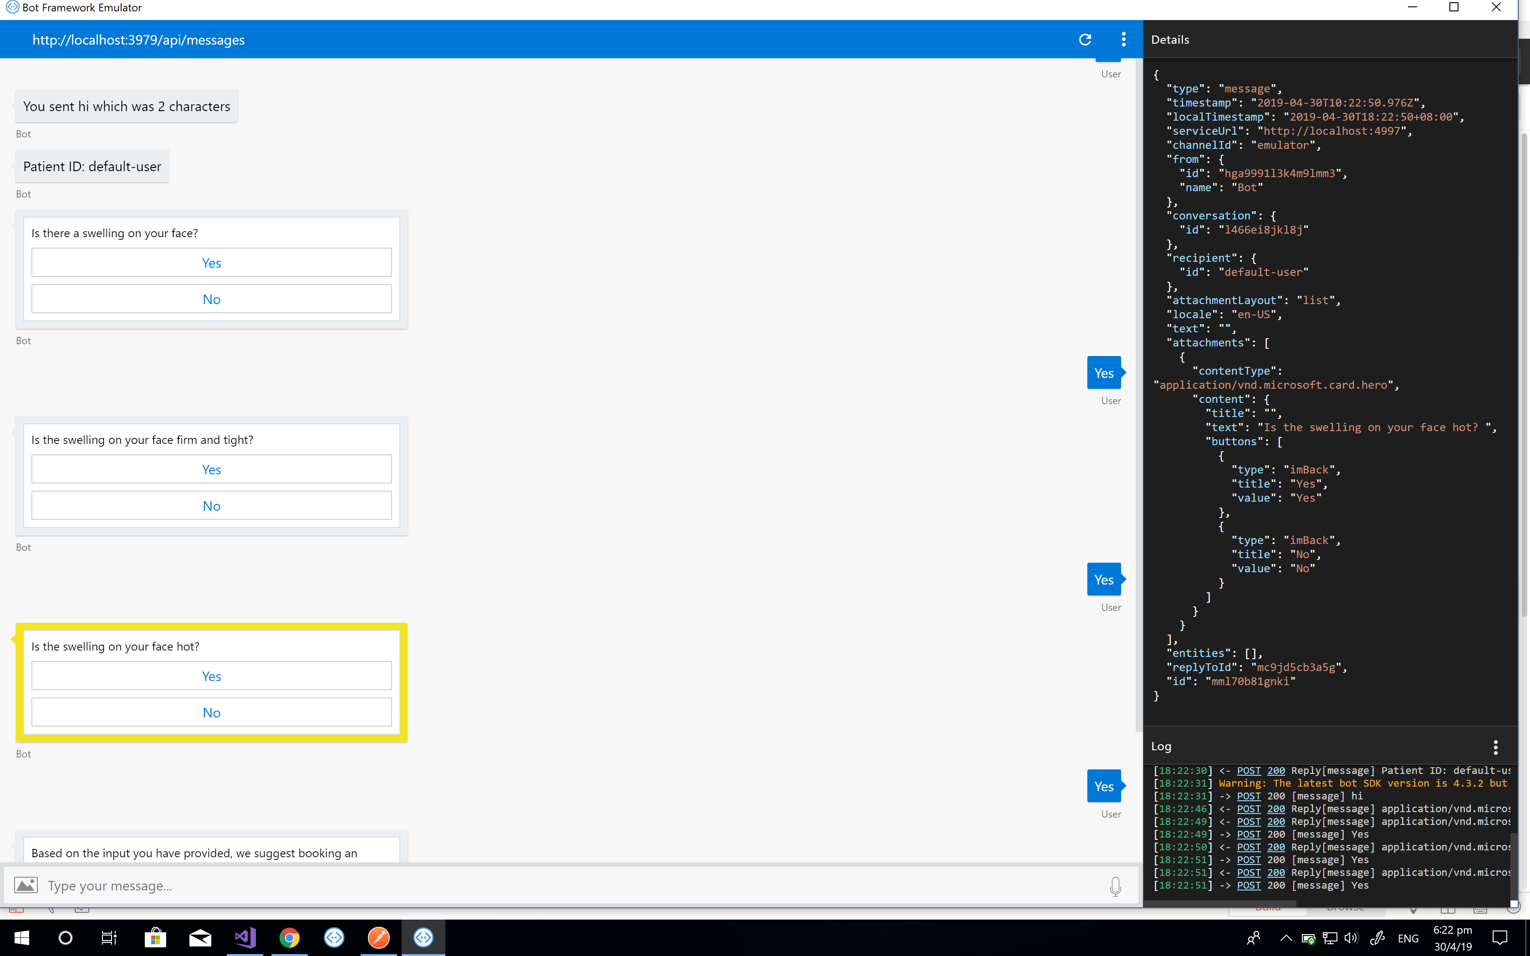The height and width of the screenshot is (956, 1530).
Task: Expand the hidden icons chevron in system tray
Action: point(1285,938)
